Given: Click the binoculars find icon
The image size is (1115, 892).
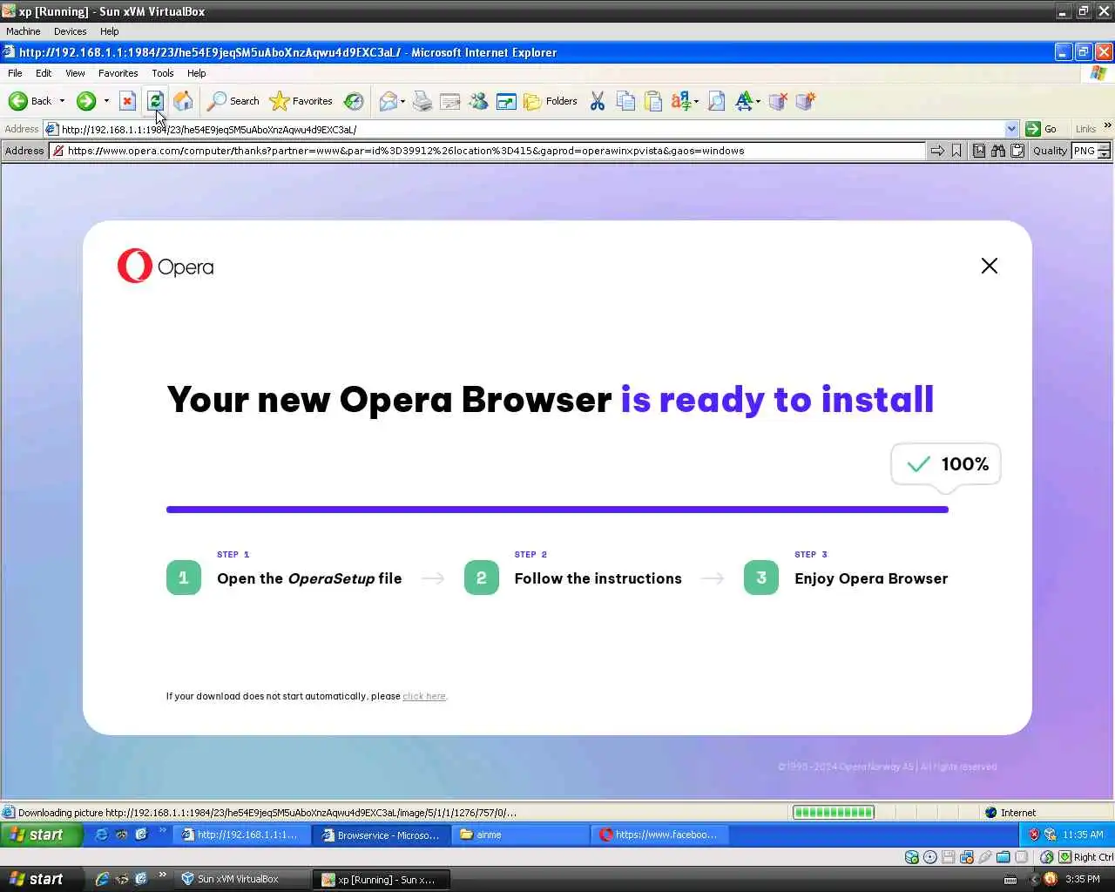Looking at the screenshot, I should pyautogui.click(x=997, y=151).
